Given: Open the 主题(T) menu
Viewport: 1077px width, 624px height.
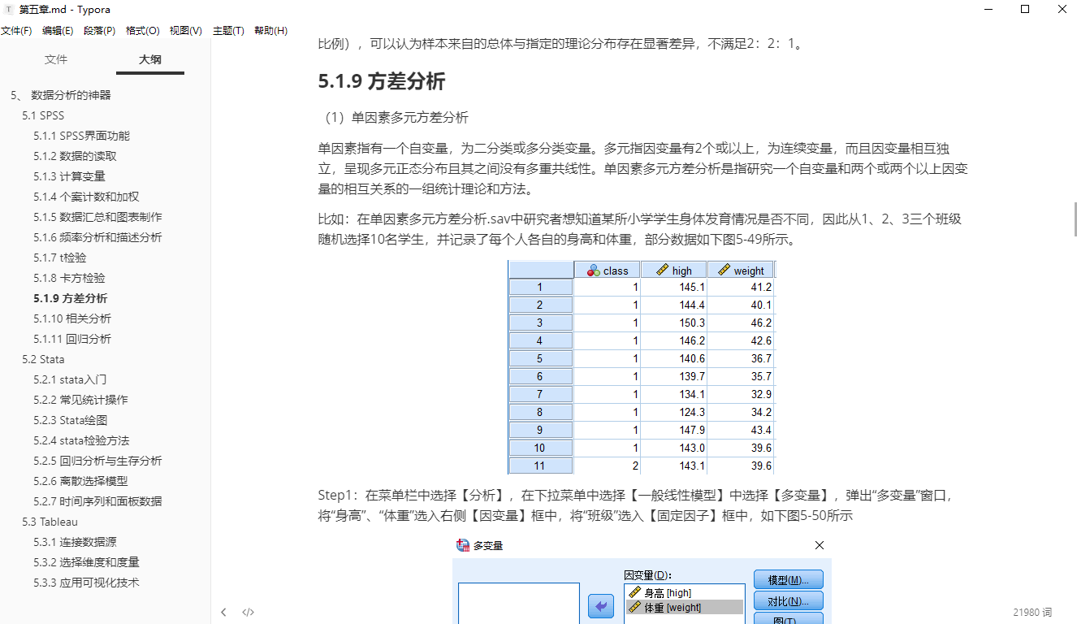Looking at the screenshot, I should [x=228, y=30].
